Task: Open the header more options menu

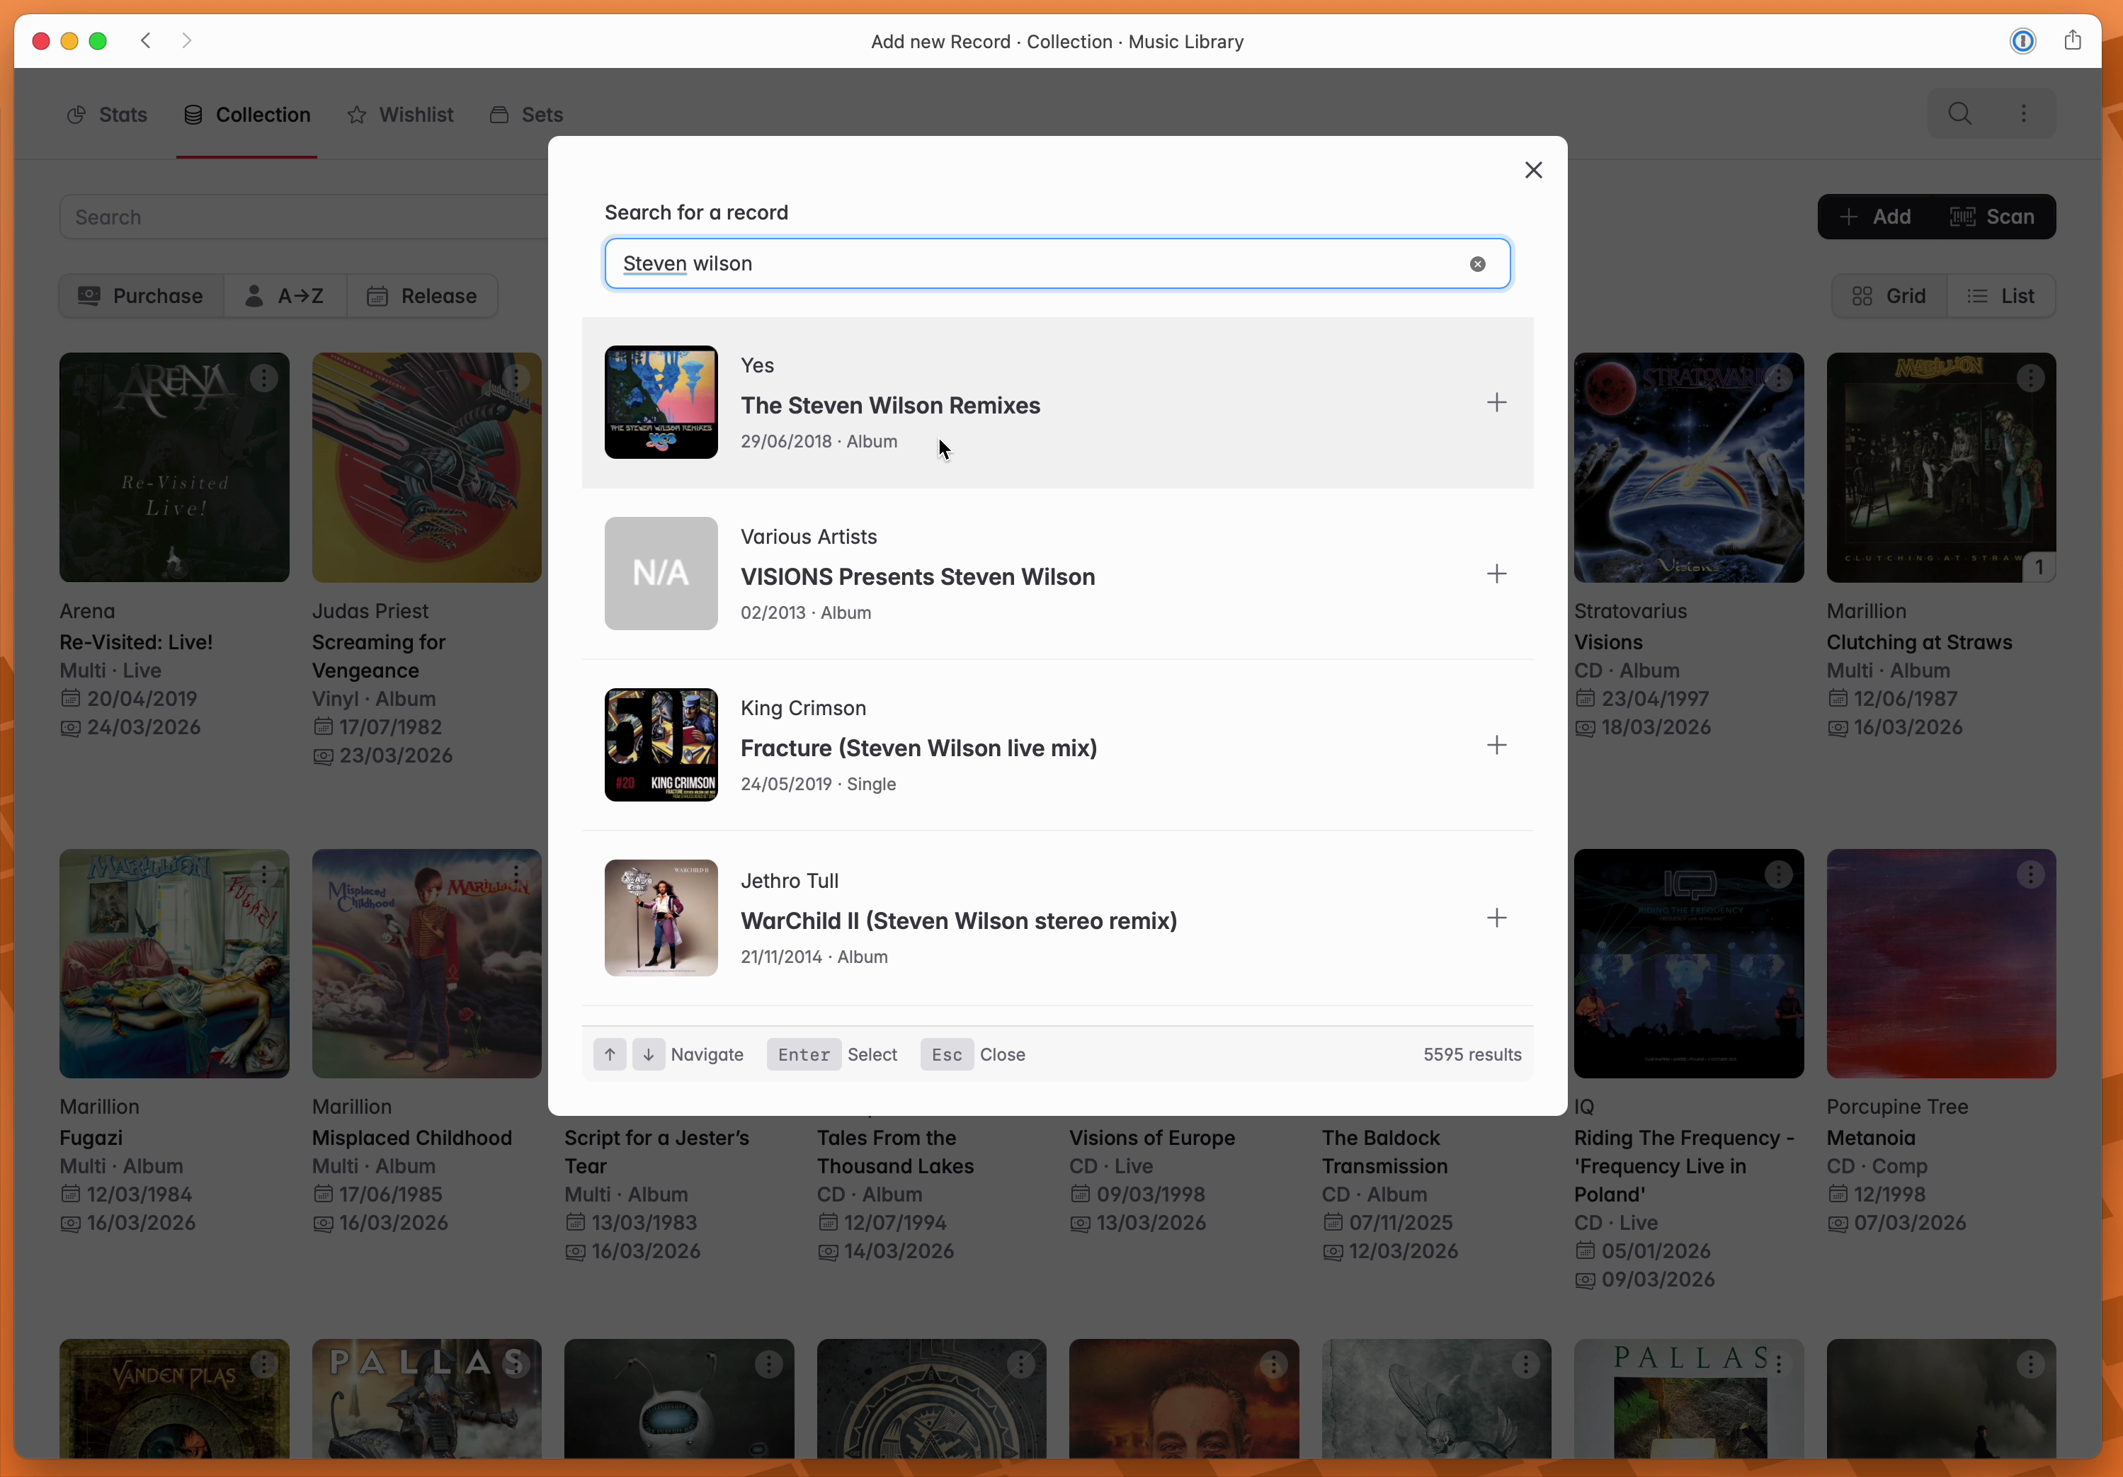Action: pos(2023,114)
